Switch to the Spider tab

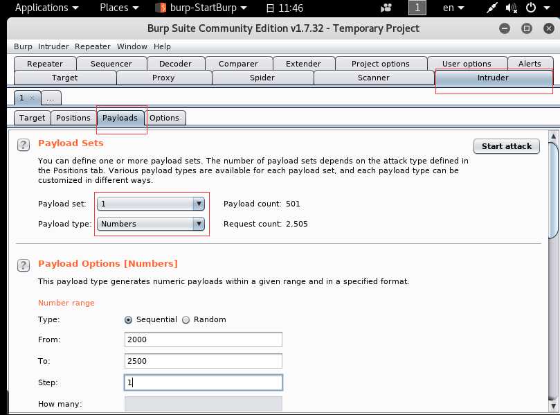pos(262,78)
